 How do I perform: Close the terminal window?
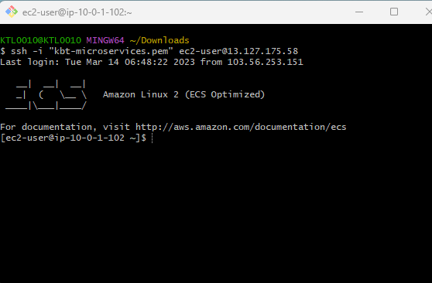coord(428,12)
